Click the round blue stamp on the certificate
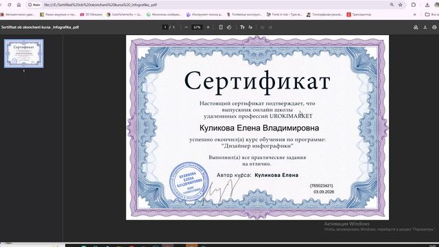This screenshot has height=247, width=439. pyautogui.click(x=189, y=181)
